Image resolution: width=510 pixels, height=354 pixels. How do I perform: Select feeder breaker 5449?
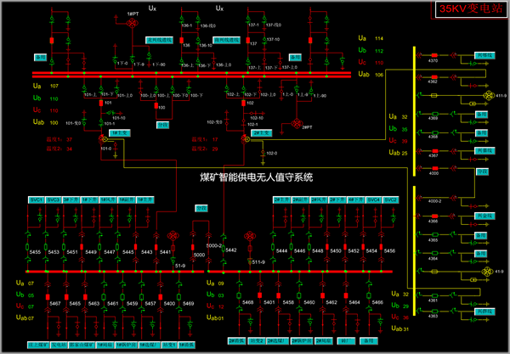click(x=82, y=247)
